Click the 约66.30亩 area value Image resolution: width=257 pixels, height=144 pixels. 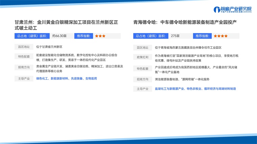click(59, 36)
